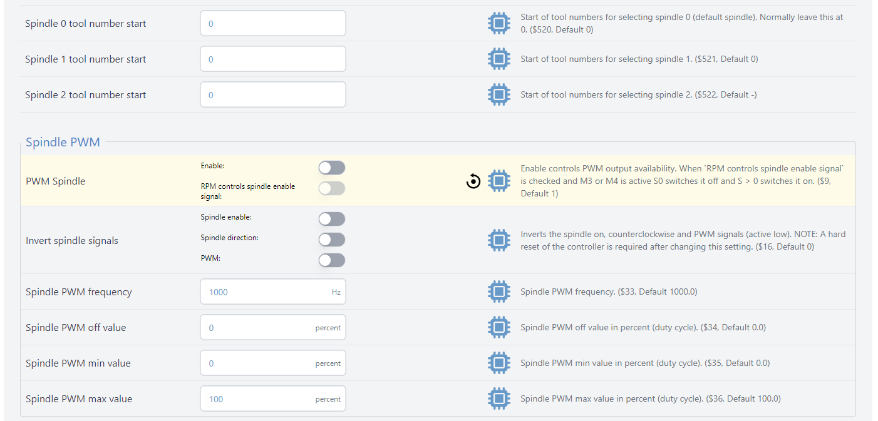Toggle the PWM Spindle Enable switch
This screenshot has height=421, width=878.
tap(331, 168)
